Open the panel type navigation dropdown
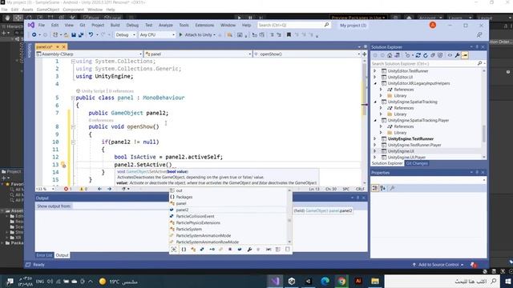The image size is (513, 288). point(198,54)
